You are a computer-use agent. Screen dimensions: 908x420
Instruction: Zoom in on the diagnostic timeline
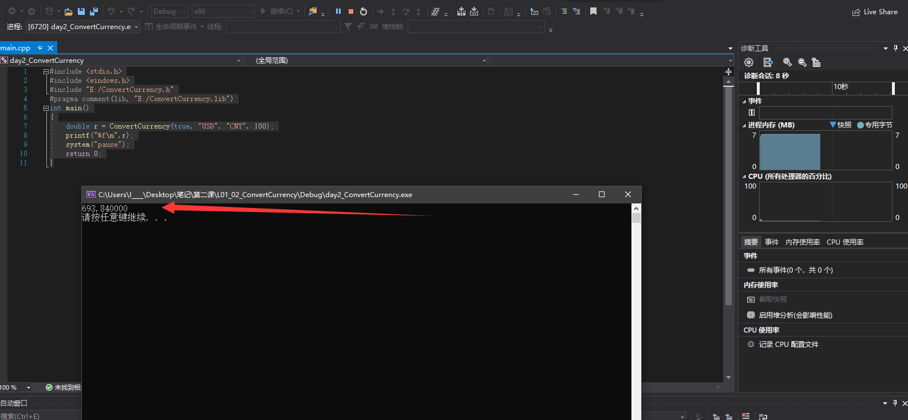pyautogui.click(x=787, y=62)
